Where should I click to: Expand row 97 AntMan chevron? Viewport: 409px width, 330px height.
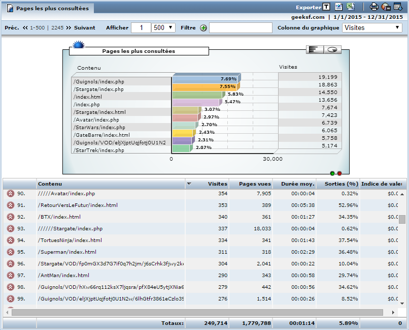pyautogui.click(x=11, y=275)
